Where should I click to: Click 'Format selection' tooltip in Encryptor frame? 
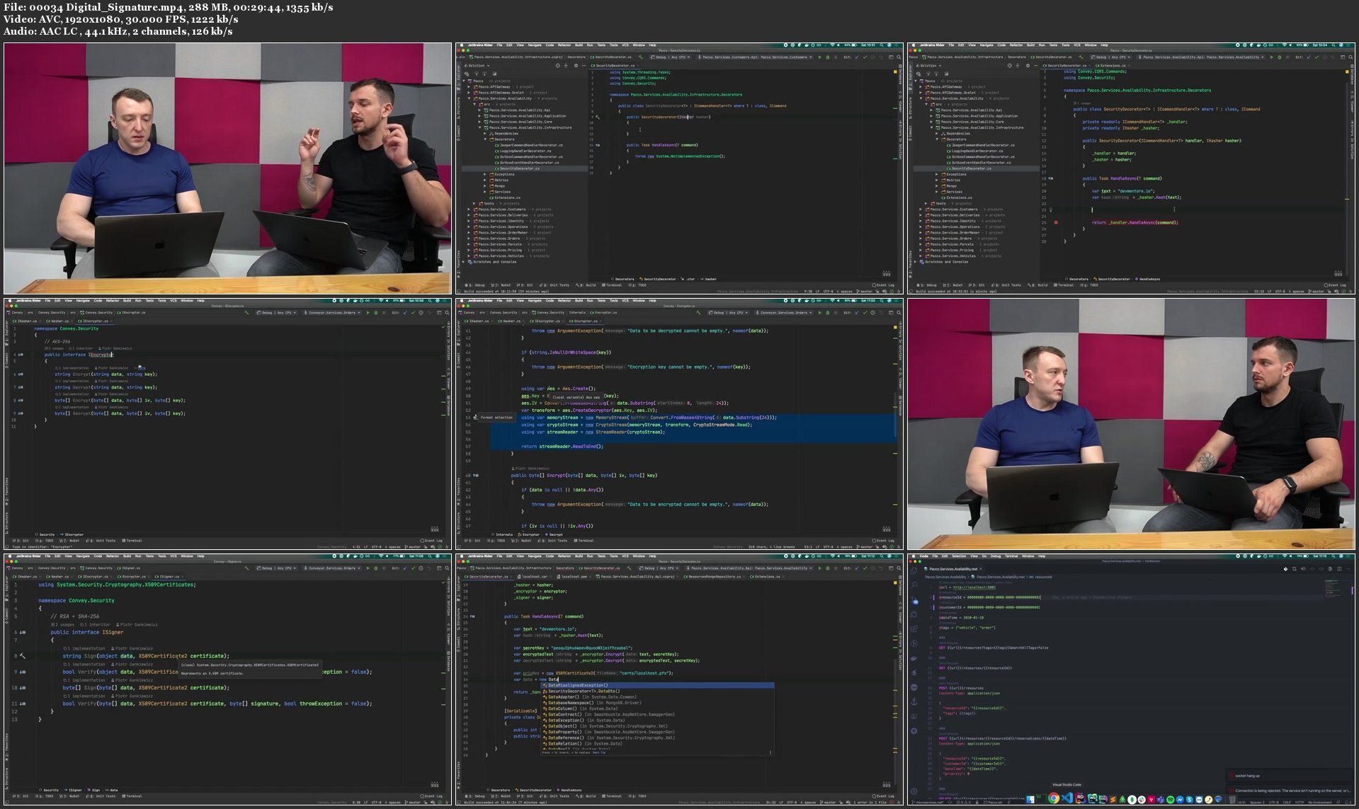495,417
